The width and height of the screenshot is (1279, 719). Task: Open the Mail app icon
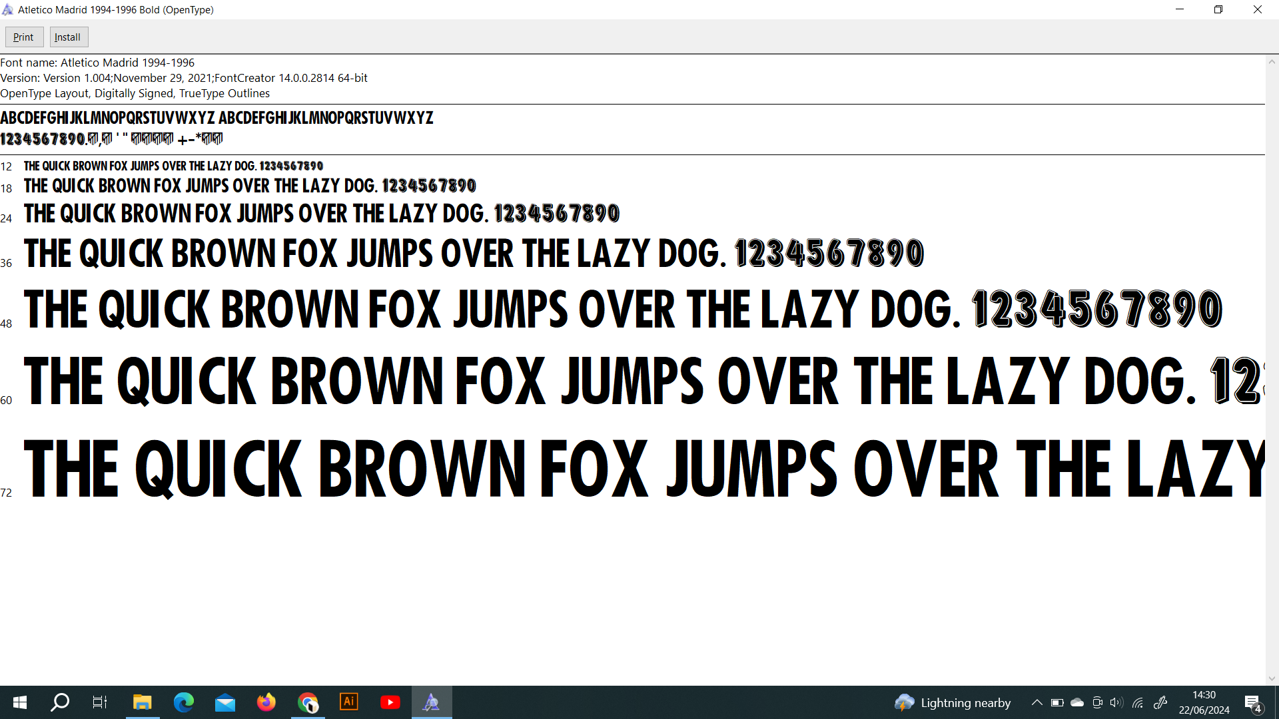tap(224, 702)
